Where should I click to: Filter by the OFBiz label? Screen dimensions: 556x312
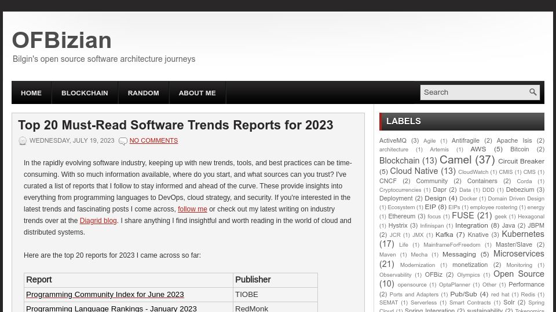tap(433, 274)
